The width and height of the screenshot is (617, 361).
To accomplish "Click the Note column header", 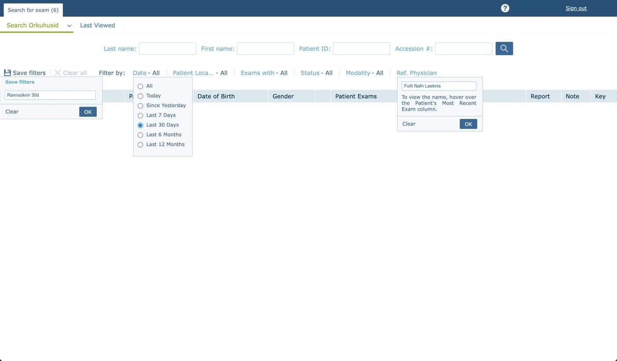I will 576,96.
